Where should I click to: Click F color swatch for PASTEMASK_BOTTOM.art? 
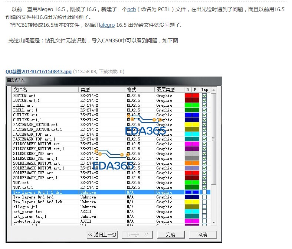(196, 124)
